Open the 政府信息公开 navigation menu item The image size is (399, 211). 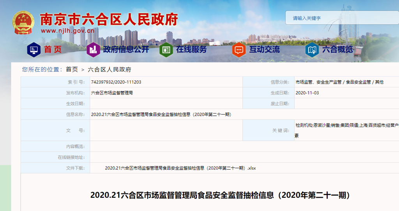click(126, 50)
